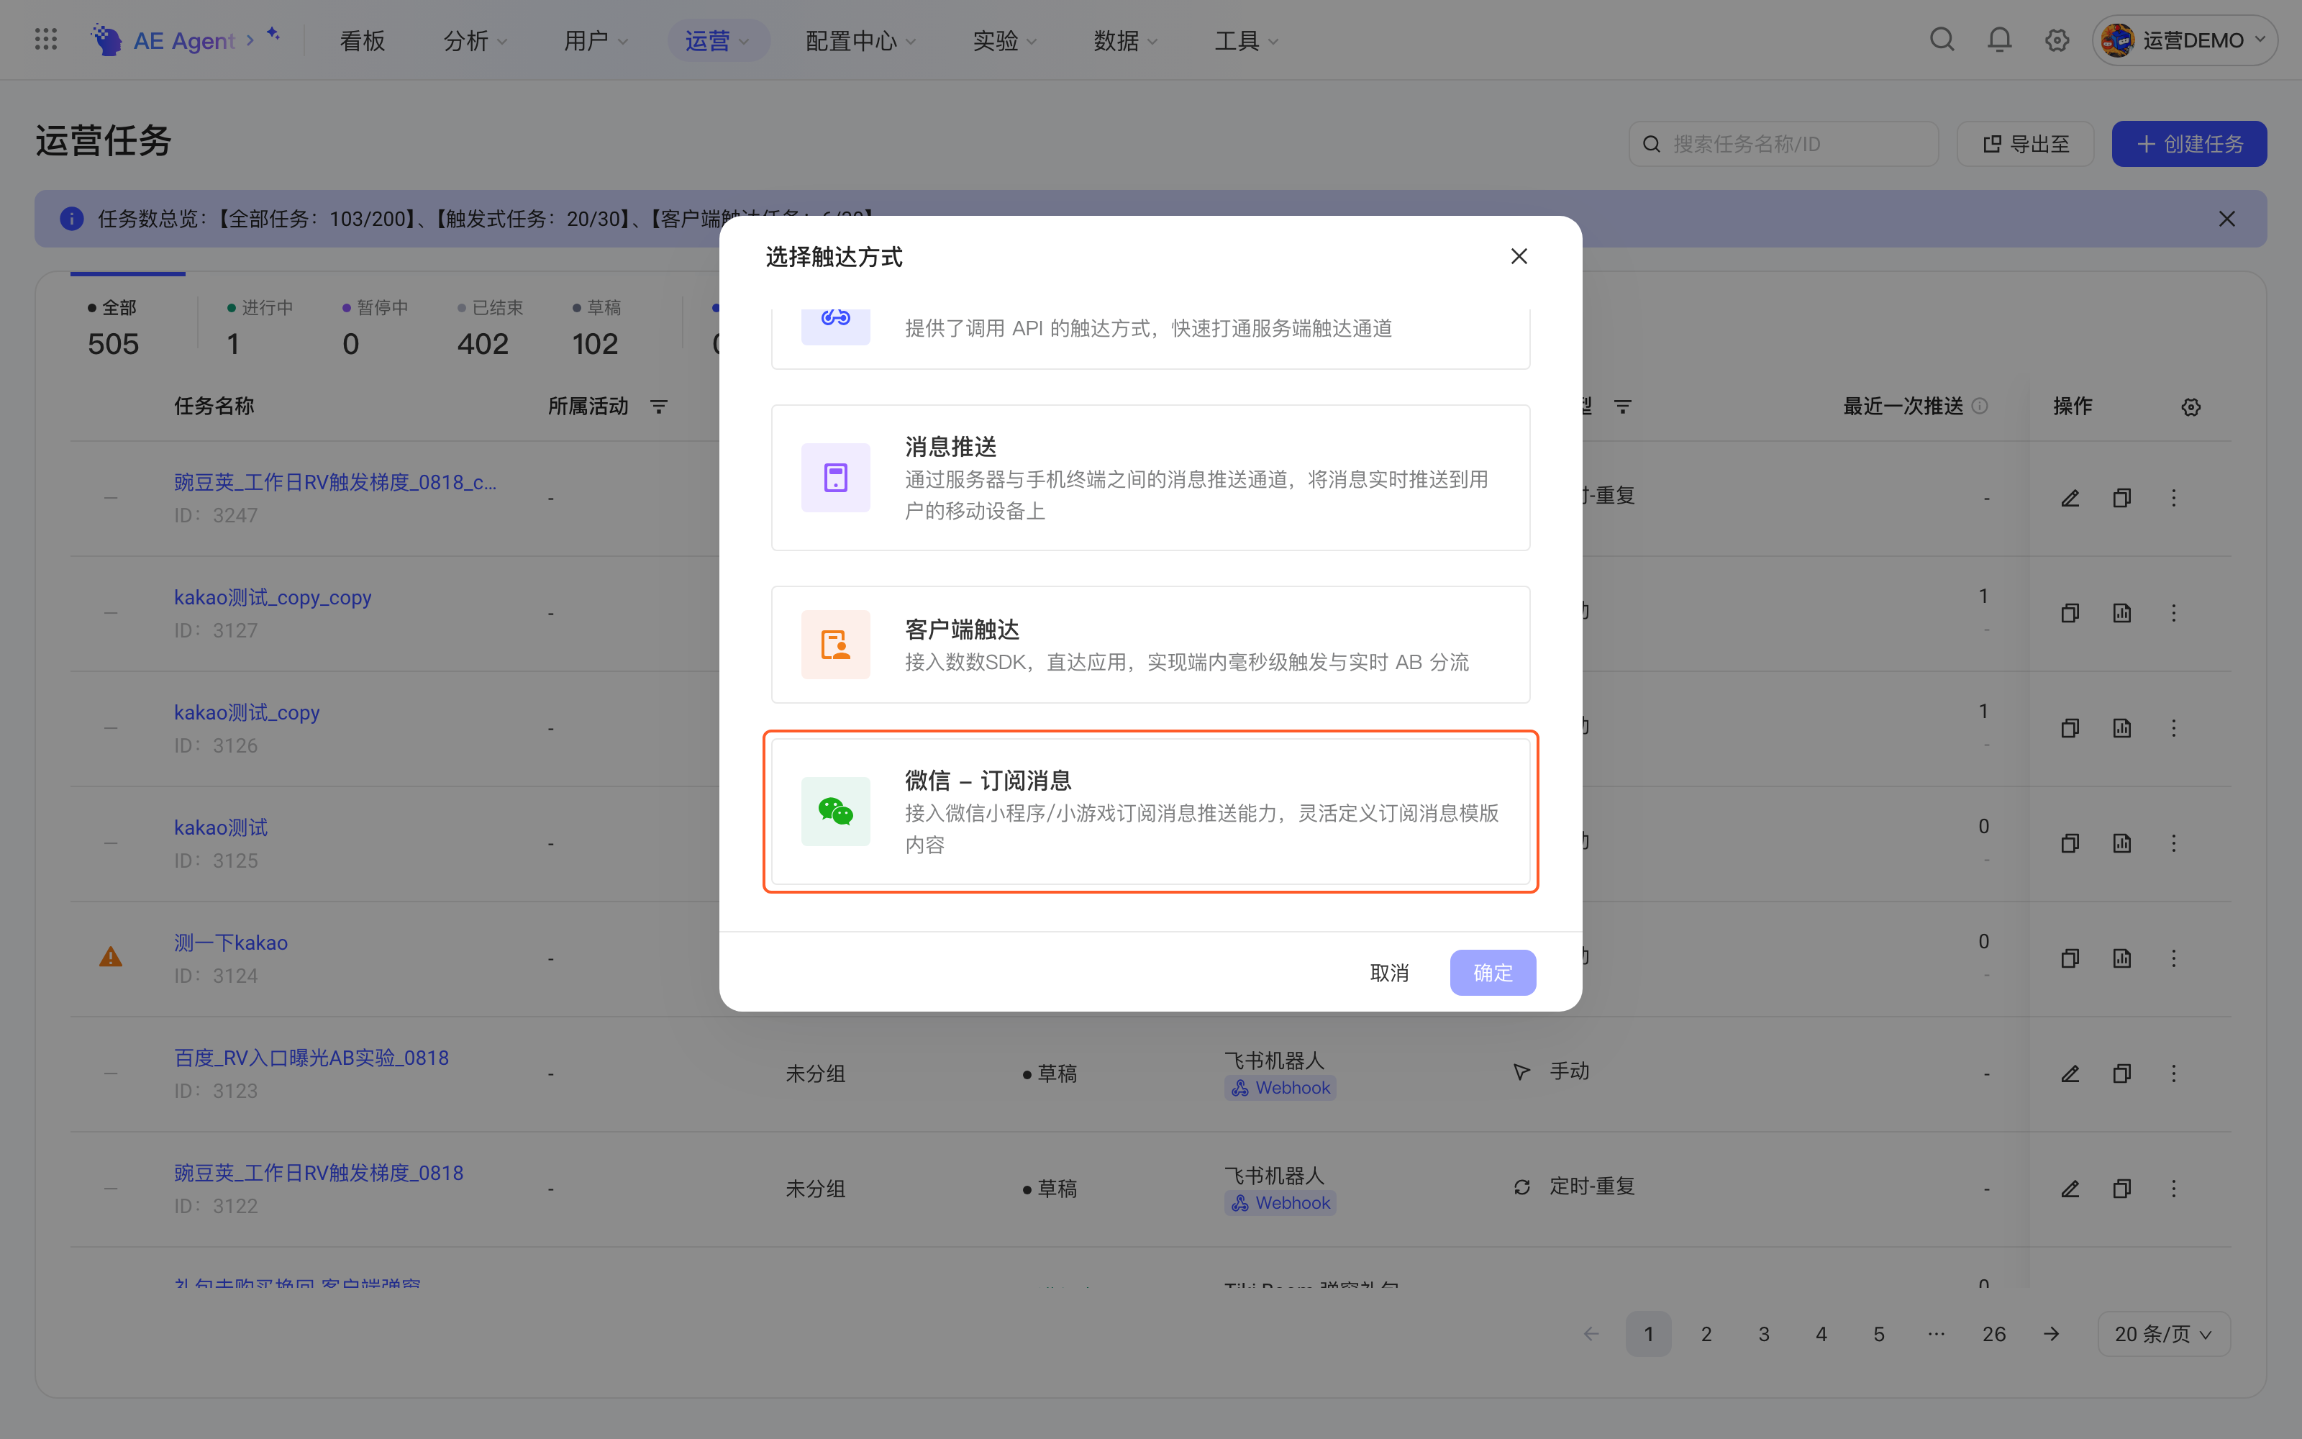Screen dimensions: 2302x1439
Task: Click 取消 in the dialog
Action: click(1389, 973)
